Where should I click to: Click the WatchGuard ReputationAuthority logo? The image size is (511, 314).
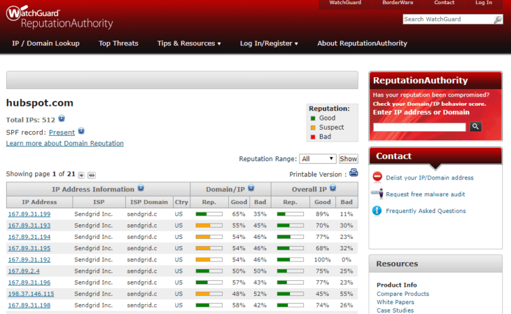(60, 17)
